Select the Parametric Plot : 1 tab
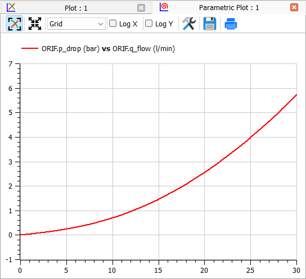 tap(229, 8)
